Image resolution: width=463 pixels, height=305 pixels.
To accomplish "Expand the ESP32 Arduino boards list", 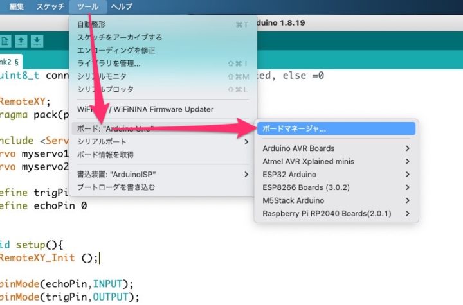I will click(336, 175).
